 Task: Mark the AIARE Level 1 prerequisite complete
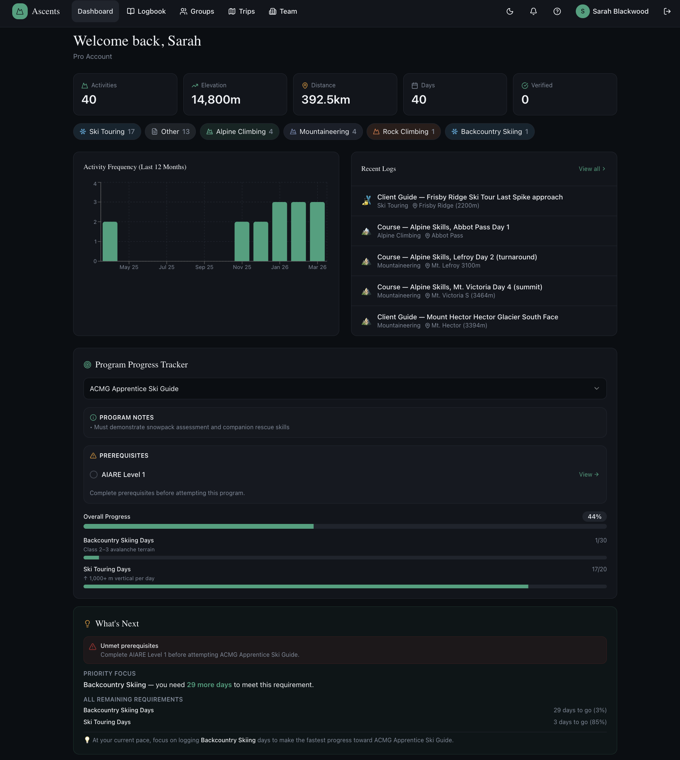click(x=94, y=474)
